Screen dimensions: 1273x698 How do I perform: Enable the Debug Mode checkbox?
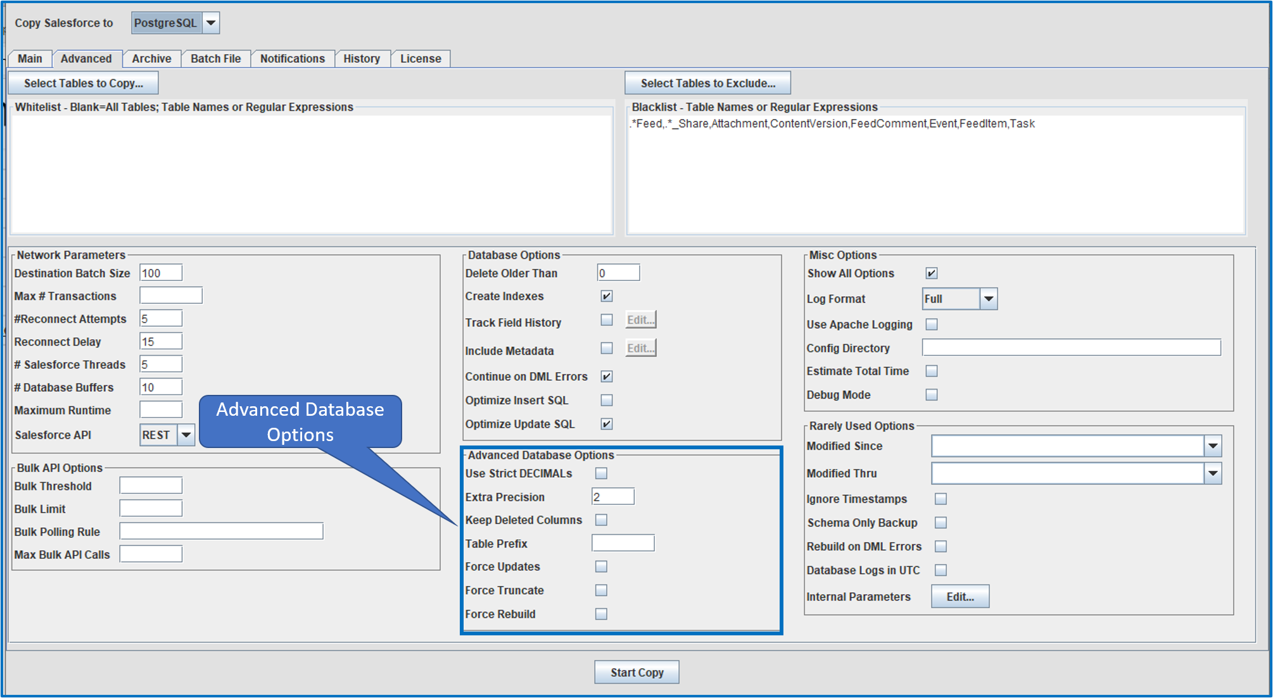click(x=932, y=395)
